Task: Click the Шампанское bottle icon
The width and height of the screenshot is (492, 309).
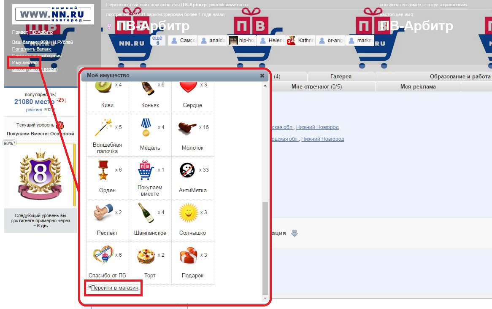Action: pyautogui.click(x=146, y=212)
